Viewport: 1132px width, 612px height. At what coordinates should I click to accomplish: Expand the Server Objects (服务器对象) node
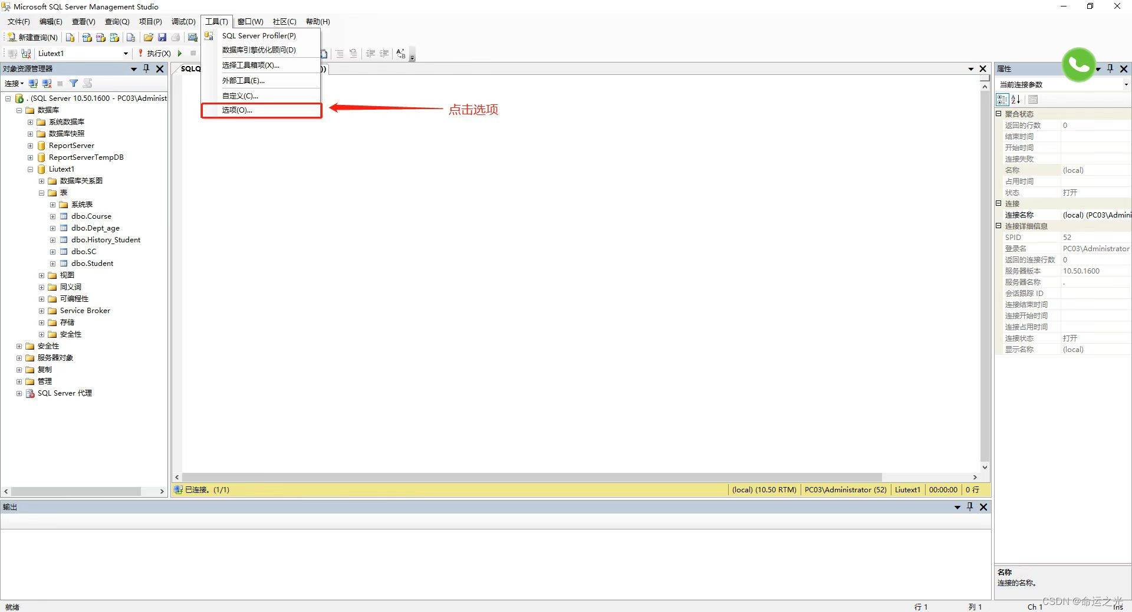(x=19, y=358)
